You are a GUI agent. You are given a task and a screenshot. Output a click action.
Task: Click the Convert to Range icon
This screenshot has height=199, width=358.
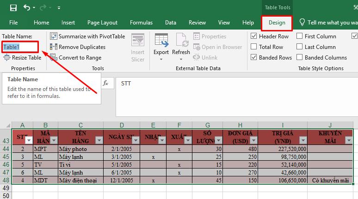coord(54,58)
